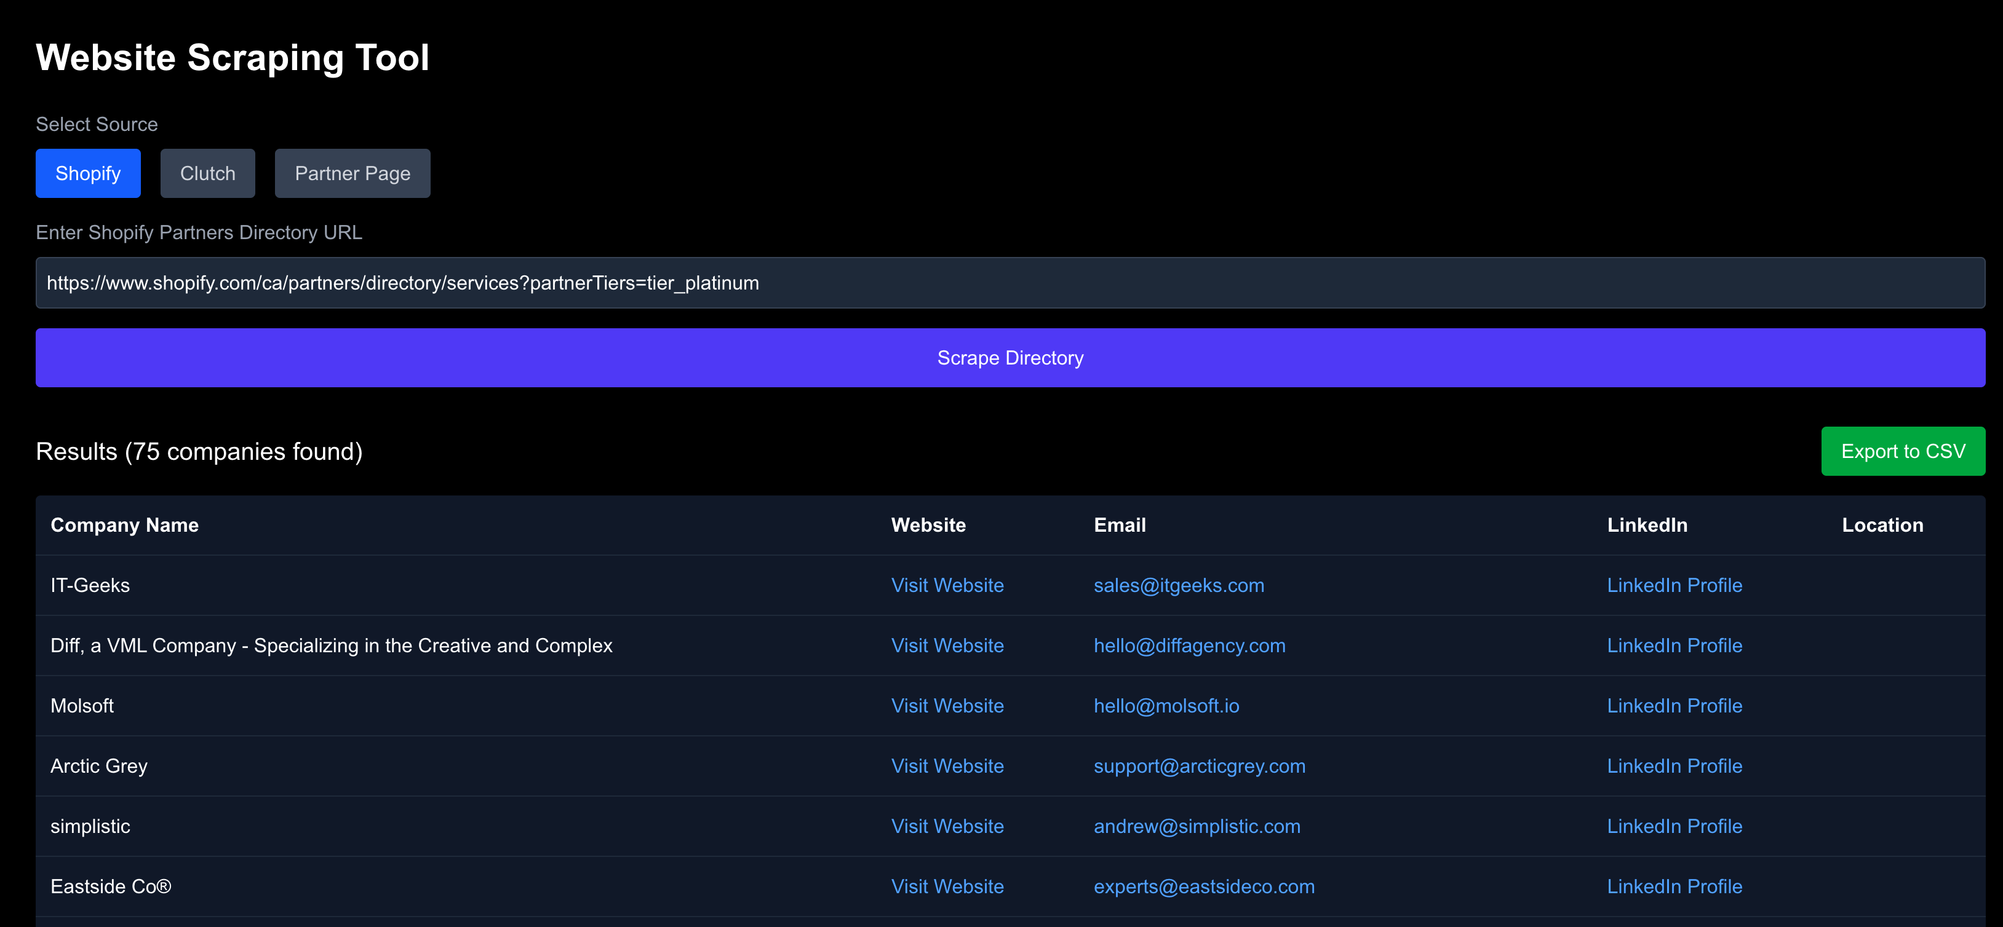2003x927 pixels.
Task: Open Arctic Grey's LinkedIn Profile
Action: [x=1674, y=765]
